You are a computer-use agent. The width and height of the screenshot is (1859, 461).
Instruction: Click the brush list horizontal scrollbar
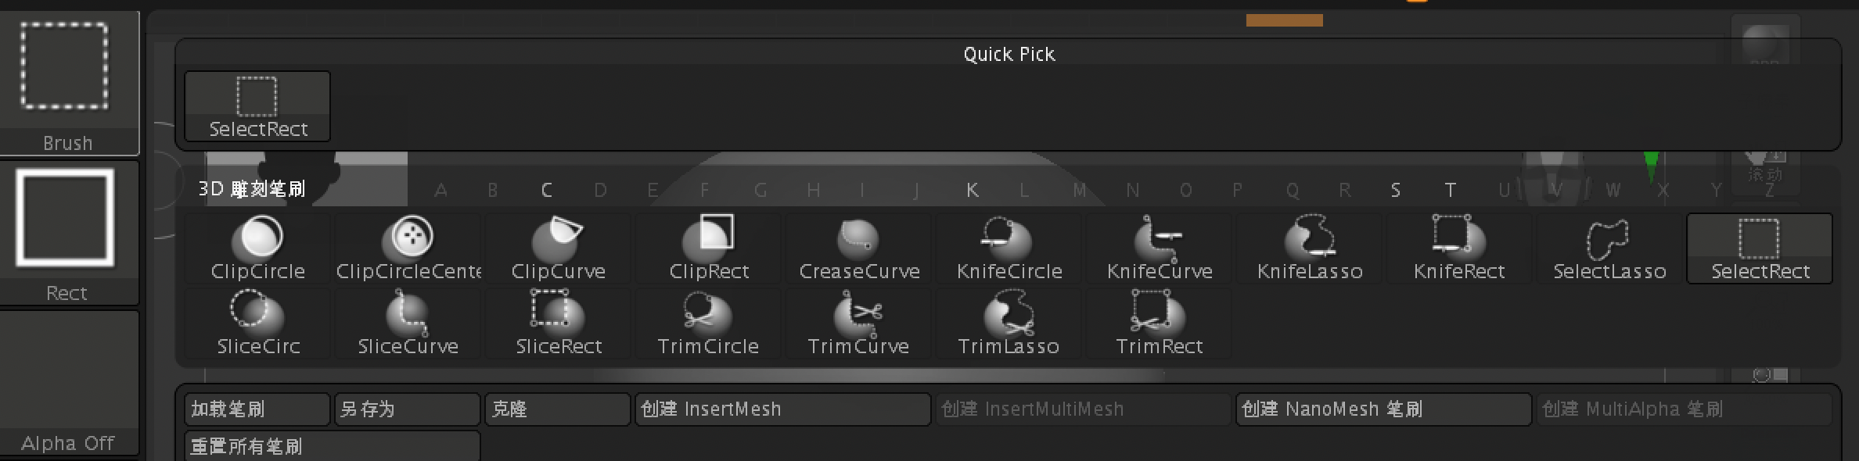[x=876, y=375]
